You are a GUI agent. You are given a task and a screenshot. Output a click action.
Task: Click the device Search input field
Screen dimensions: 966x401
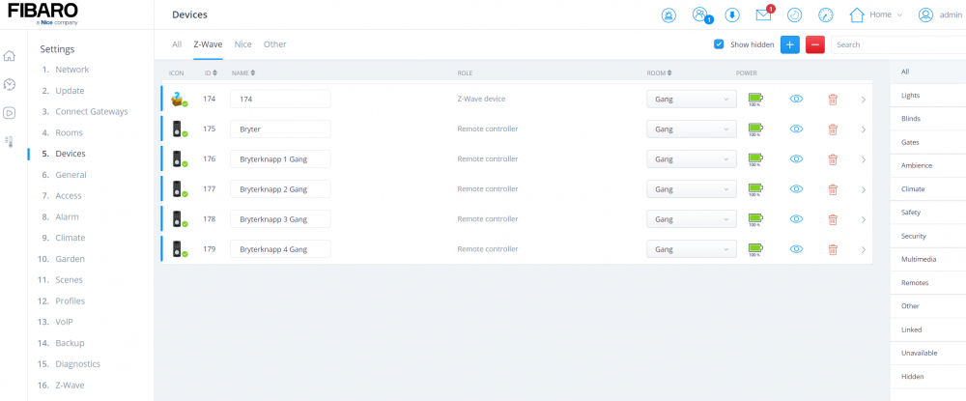896,44
